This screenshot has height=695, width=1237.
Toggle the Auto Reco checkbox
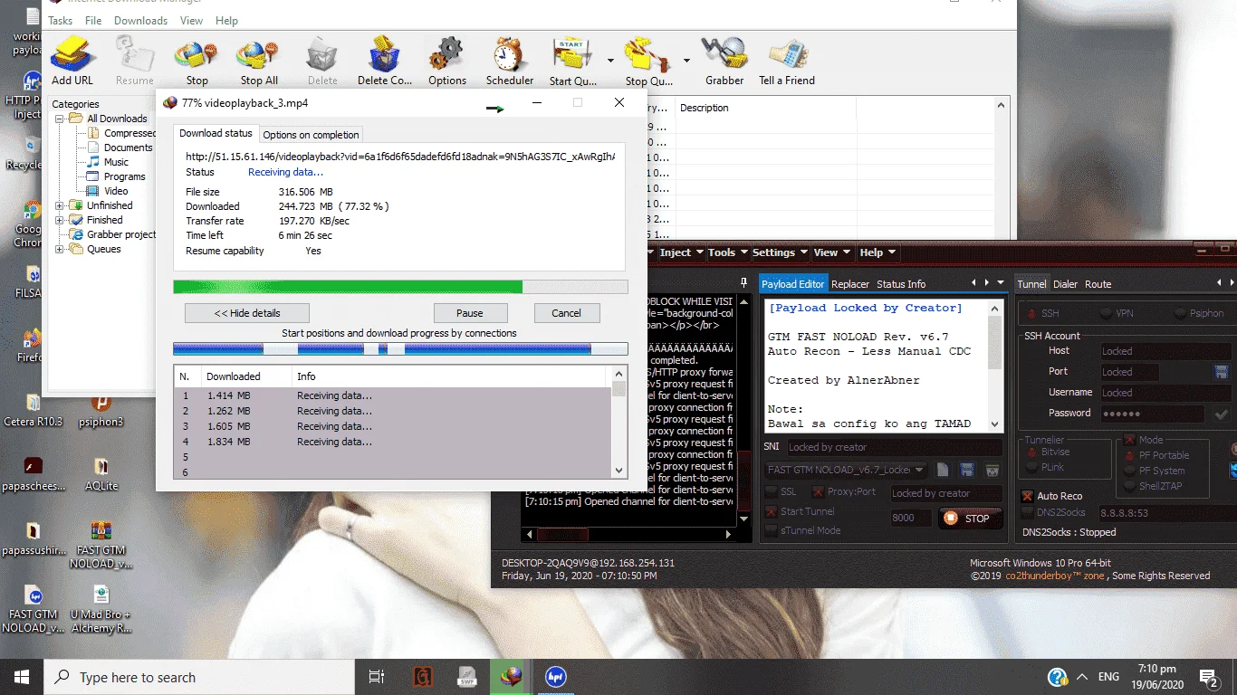tap(1027, 496)
